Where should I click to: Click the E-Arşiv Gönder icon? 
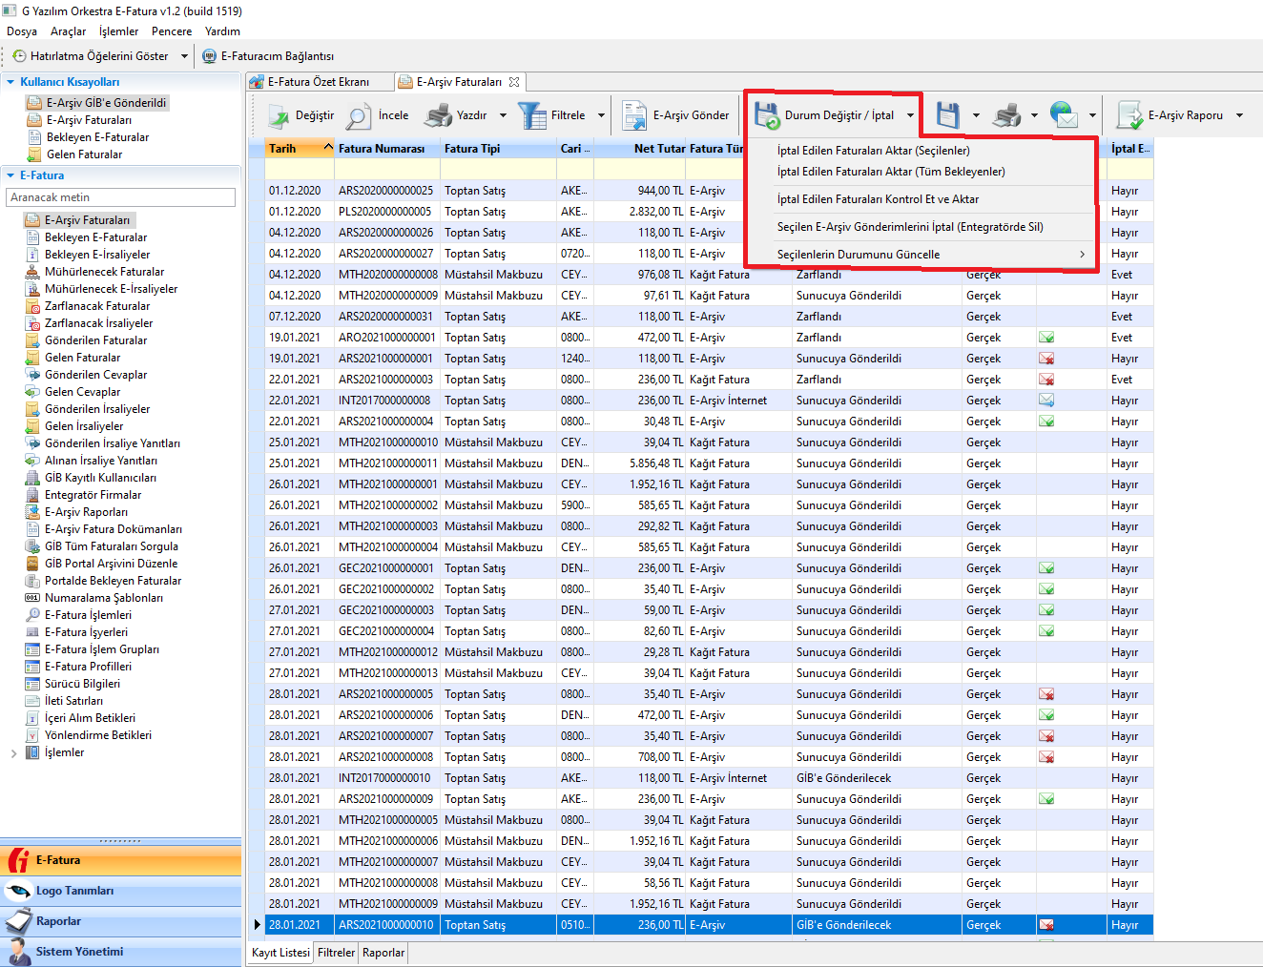coord(634,116)
